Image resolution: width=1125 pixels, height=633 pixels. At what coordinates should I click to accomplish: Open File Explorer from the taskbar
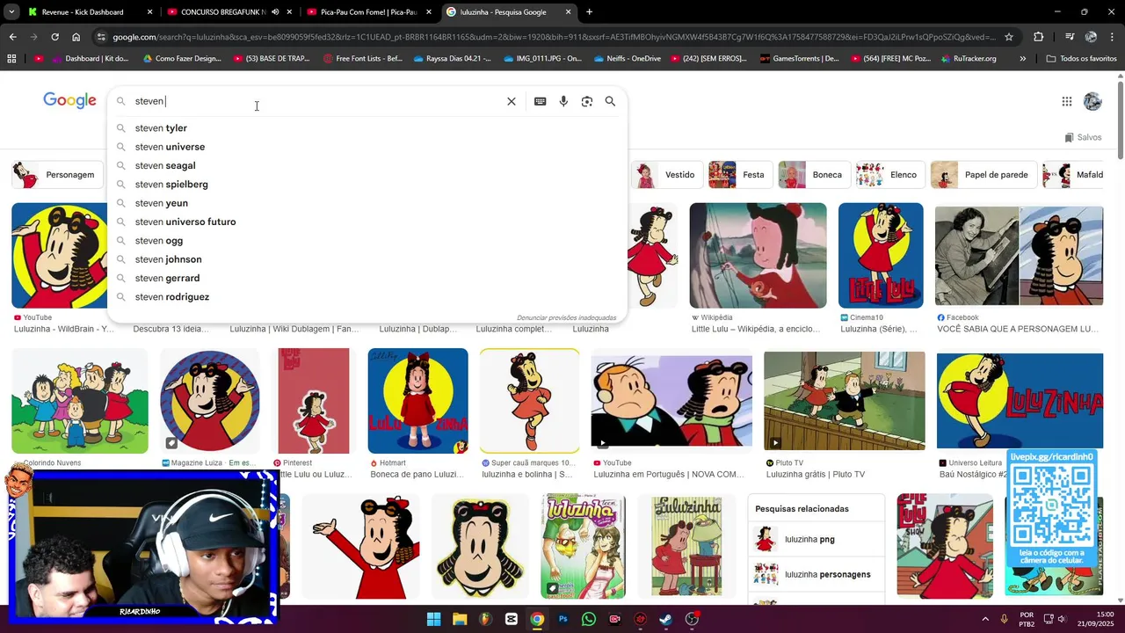(460, 619)
